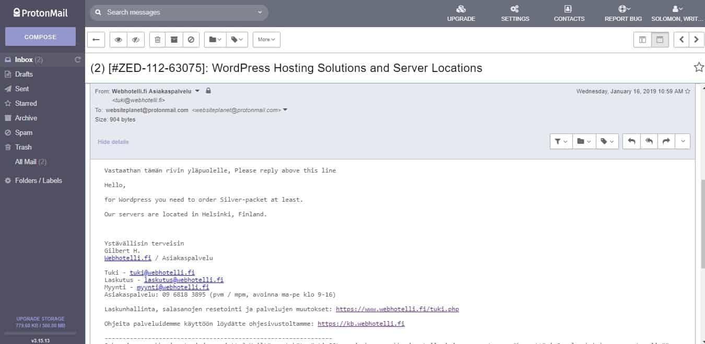Open top toolbar move-to-folder dropdown
This screenshot has height=344, width=705.
215,40
